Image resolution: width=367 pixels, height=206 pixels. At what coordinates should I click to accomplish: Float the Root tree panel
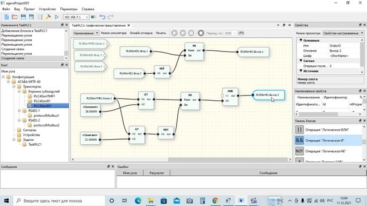63,65
